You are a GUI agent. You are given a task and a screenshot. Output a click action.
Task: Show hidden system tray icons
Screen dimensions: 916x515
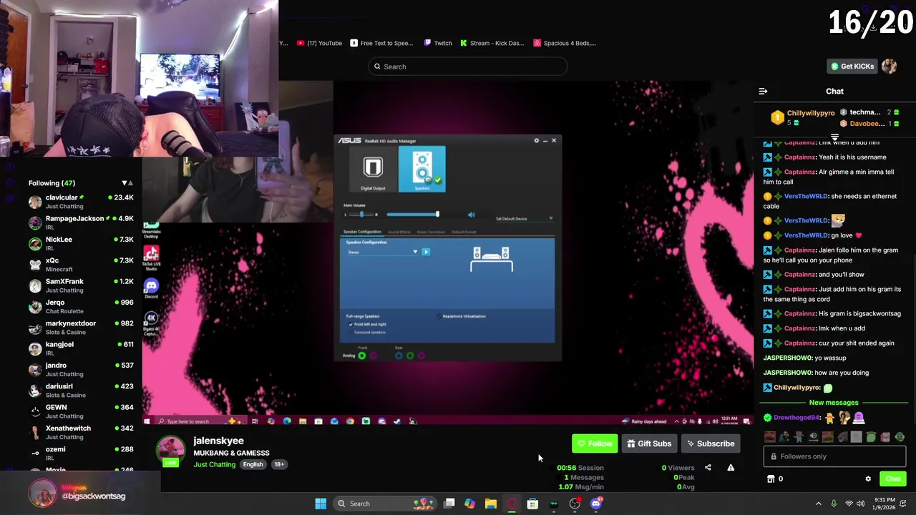819,504
